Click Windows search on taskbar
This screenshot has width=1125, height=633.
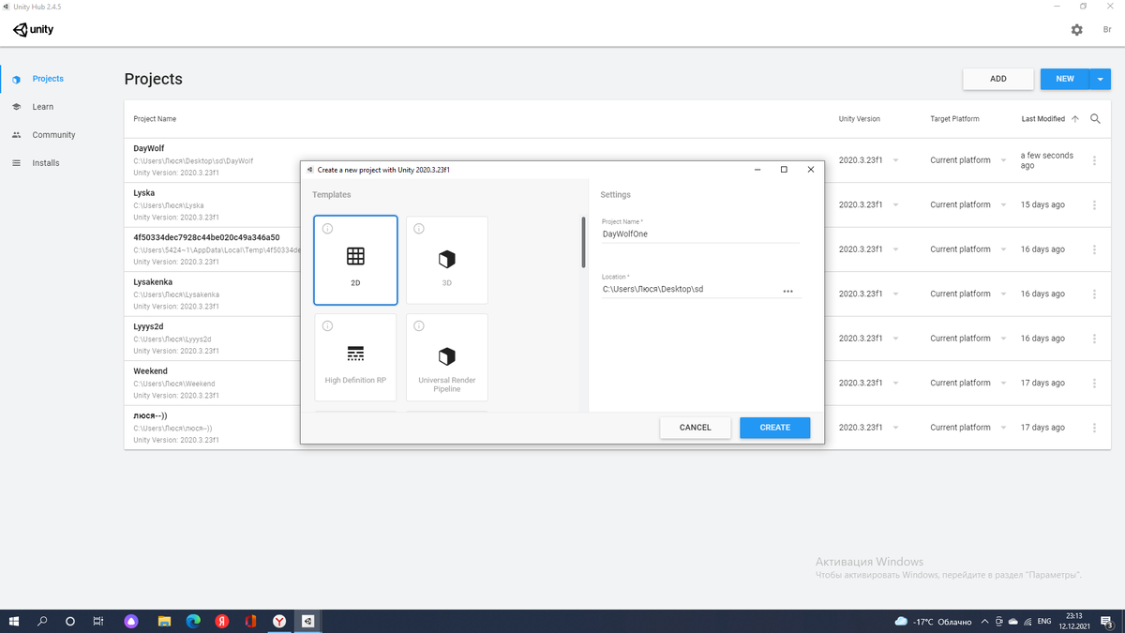tap(42, 621)
